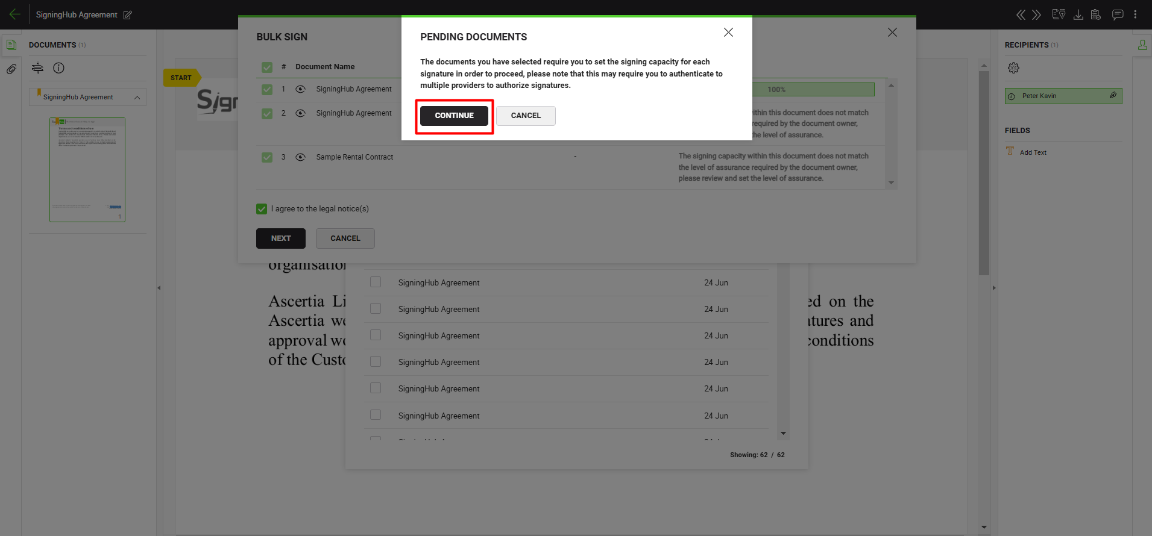
Task: Open the attachments paperclip panel
Action: 11,69
